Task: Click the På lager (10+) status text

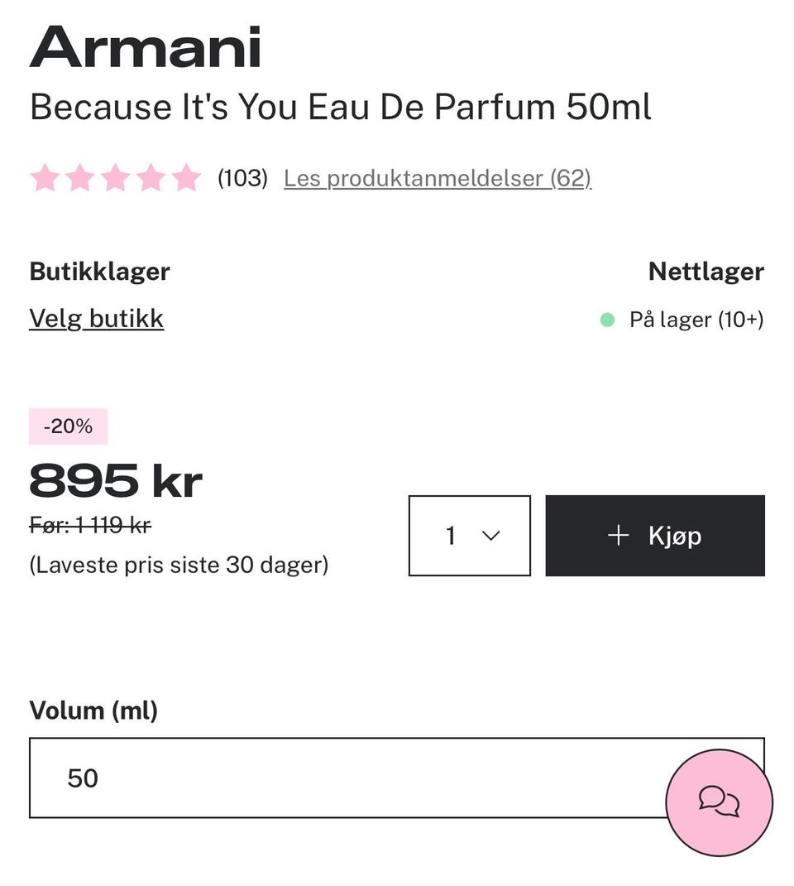Action: tap(696, 320)
